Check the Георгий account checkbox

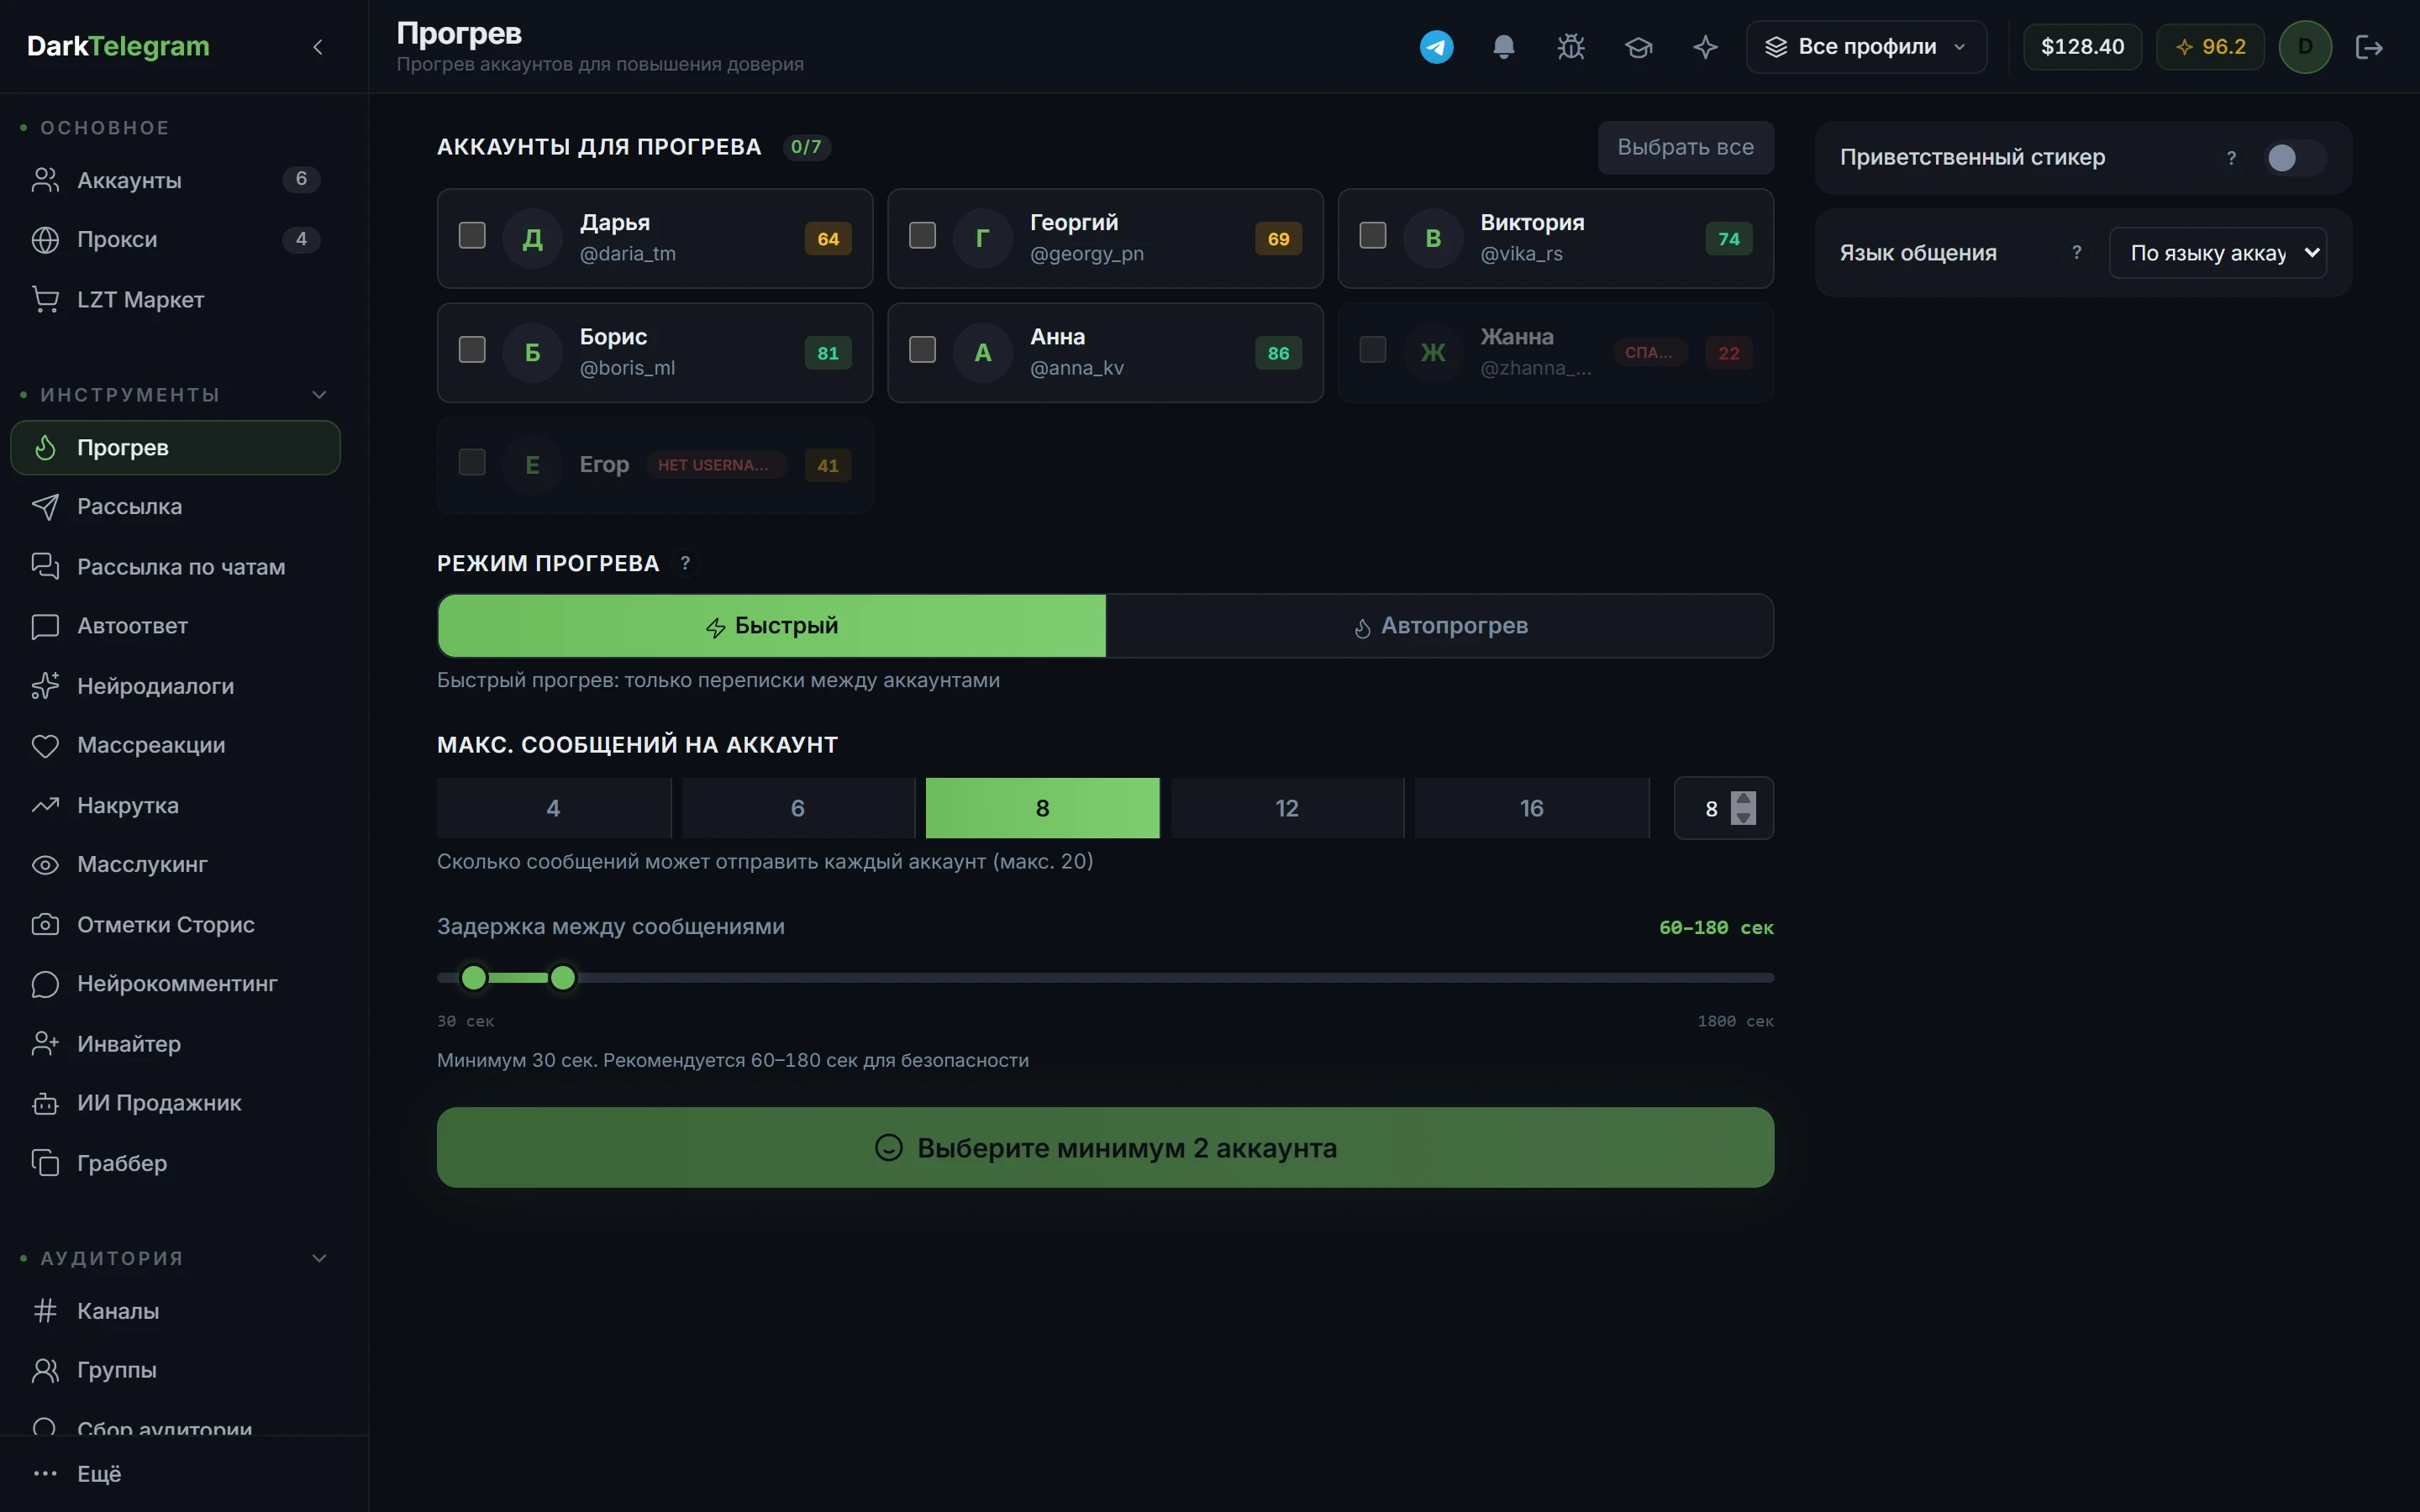click(x=922, y=236)
